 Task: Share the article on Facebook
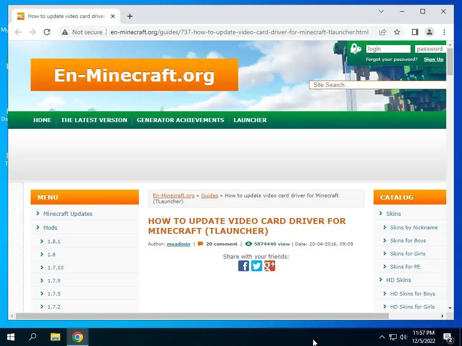(x=243, y=266)
